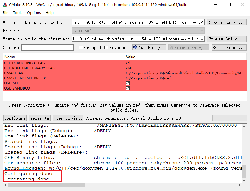Open the Help menu
The height and width of the screenshot is (191, 250).
[x=49, y=12]
